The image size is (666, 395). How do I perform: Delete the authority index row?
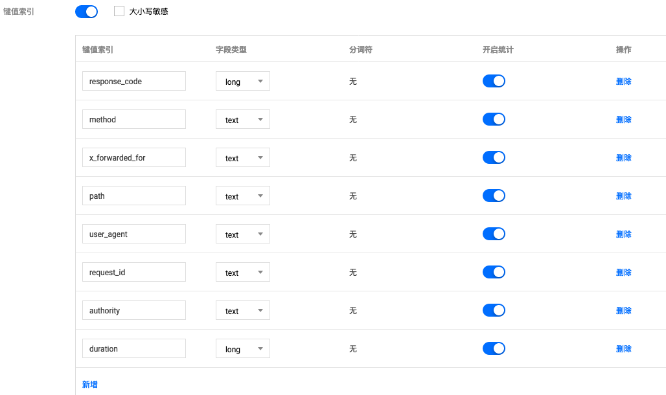click(623, 310)
